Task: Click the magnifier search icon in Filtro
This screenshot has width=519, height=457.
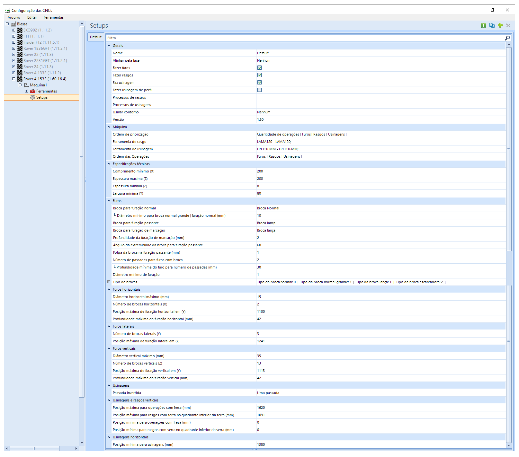Action: coord(507,38)
